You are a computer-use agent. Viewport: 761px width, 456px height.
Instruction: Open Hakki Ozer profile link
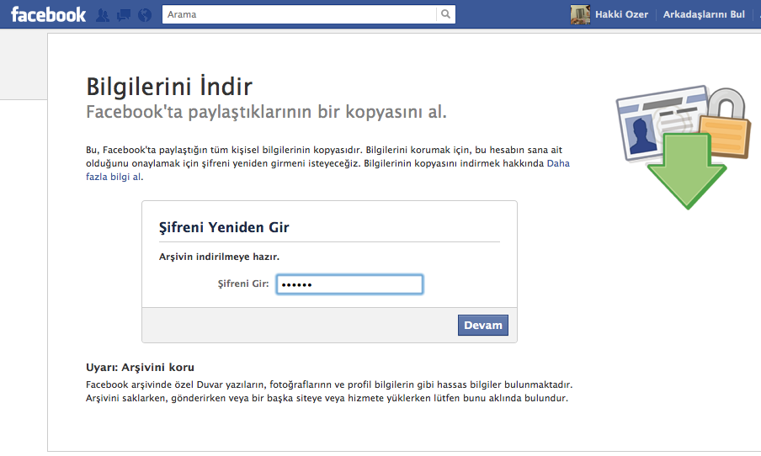pyautogui.click(x=621, y=14)
